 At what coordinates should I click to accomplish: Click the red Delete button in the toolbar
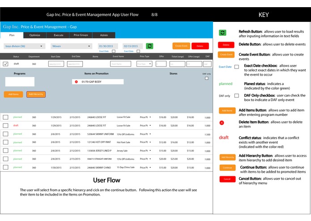point(200,46)
